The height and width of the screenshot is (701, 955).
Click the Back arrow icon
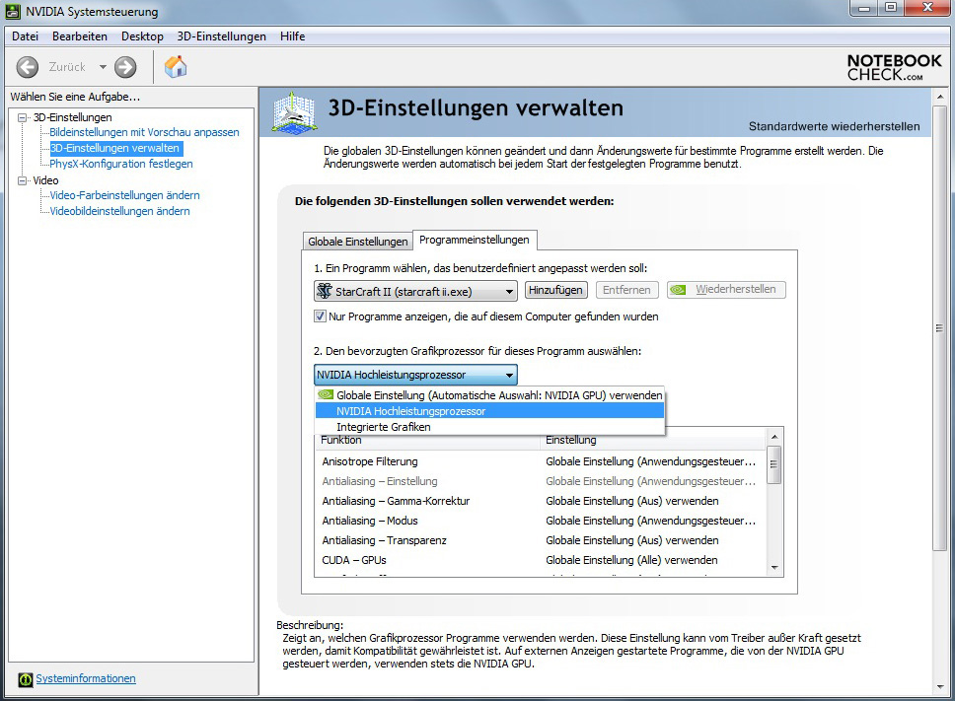pyautogui.click(x=28, y=67)
